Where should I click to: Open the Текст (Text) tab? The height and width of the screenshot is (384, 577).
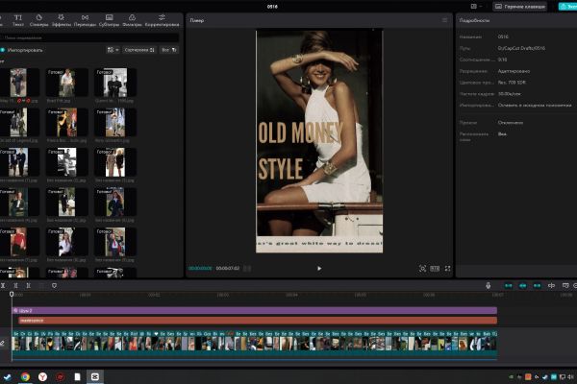pos(17,20)
